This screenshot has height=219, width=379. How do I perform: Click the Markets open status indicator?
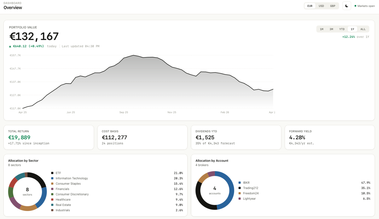pyautogui.click(x=364, y=6)
